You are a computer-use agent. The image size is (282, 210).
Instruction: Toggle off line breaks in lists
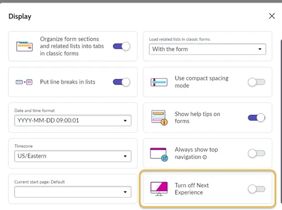(121, 82)
